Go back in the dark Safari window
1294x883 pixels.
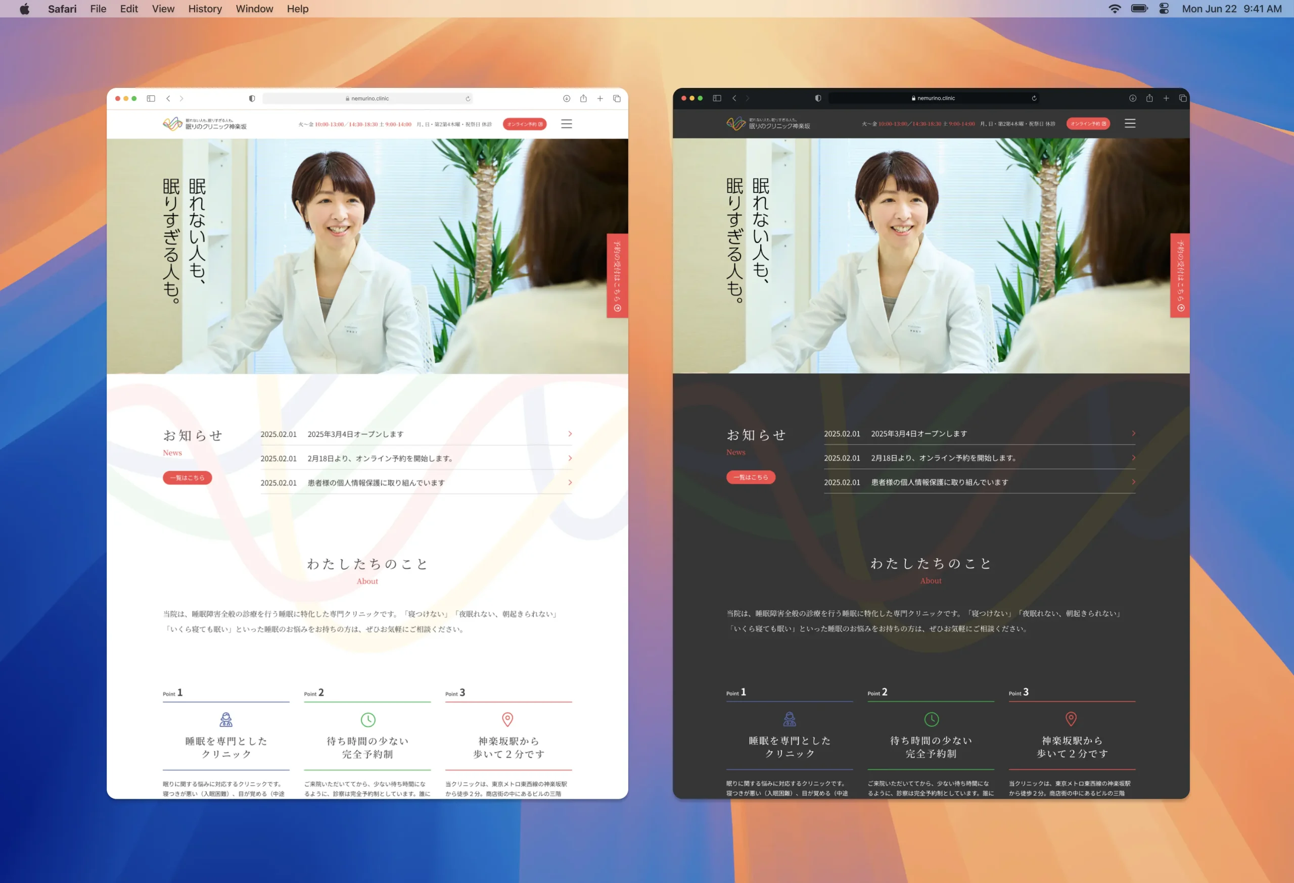(x=734, y=98)
